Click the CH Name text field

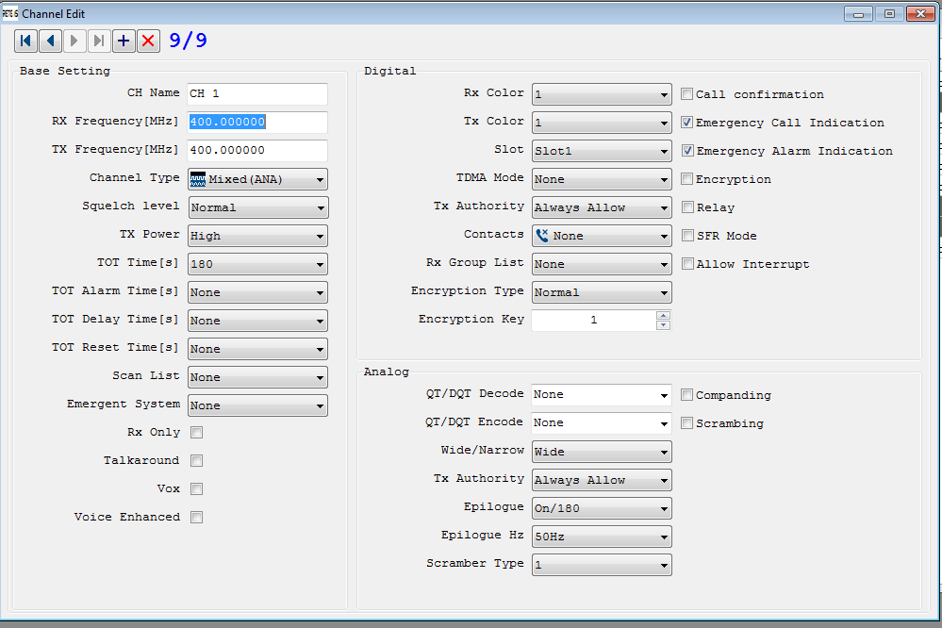point(256,94)
